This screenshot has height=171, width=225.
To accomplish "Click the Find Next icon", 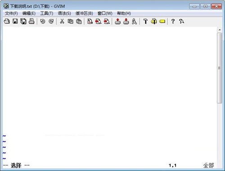I will tap(98, 22).
